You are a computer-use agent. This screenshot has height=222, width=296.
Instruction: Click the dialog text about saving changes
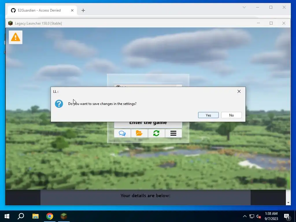(102, 104)
